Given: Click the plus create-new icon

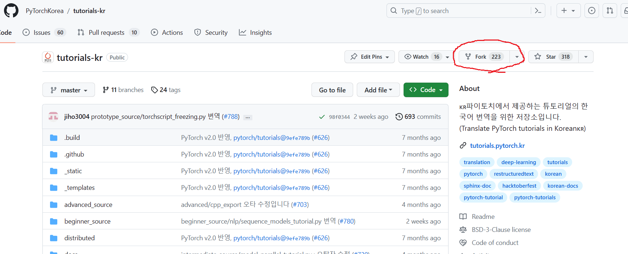Looking at the screenshot, I should 564,11.
